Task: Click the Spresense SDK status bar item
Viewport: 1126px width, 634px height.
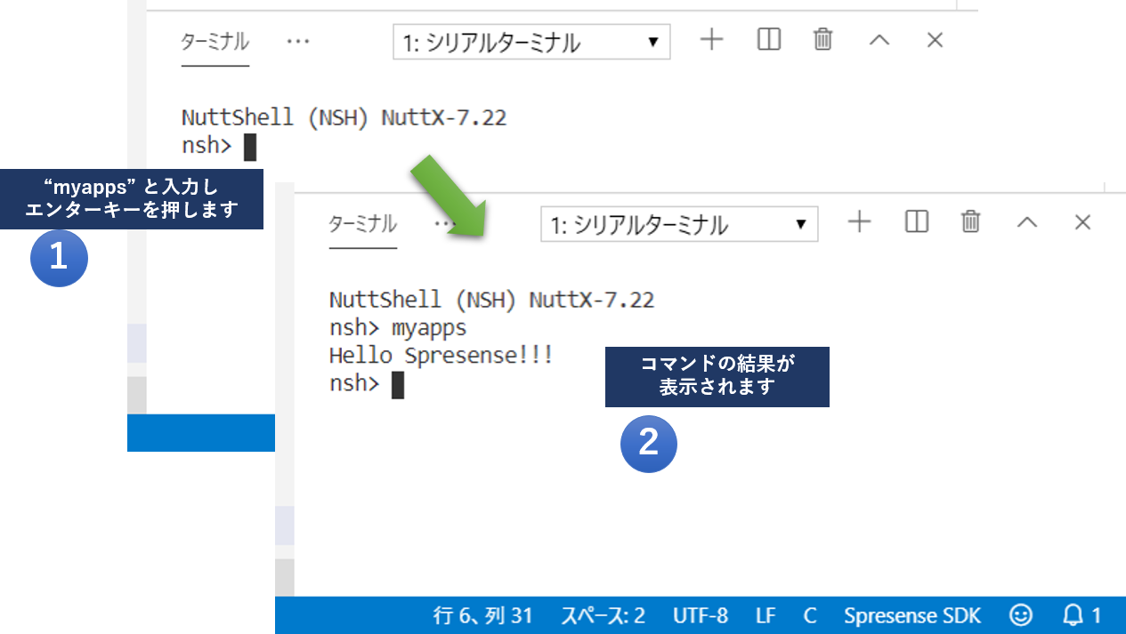Action: coord(911,614)
